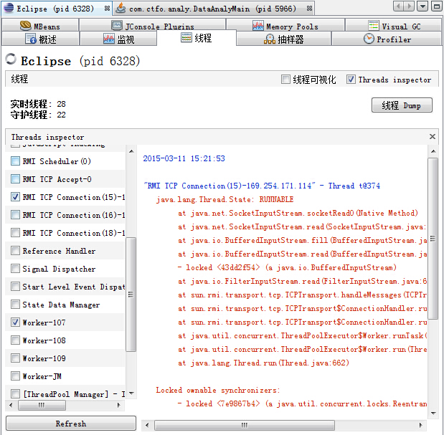Viewport: 444px width, 435px height.
Task: Open the Visual GC tab
Action: pyautogui.click(x=394, y=25)
